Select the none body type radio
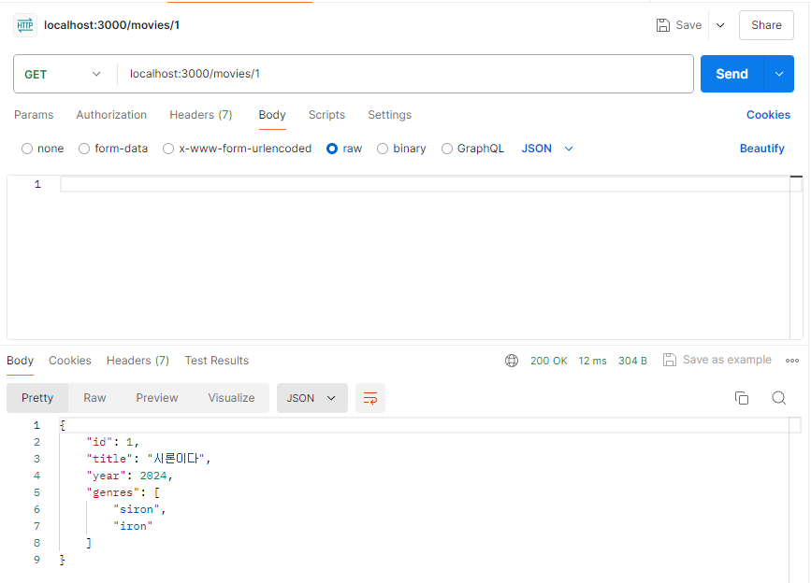Screen dimensions: 811x583 coord(27,149)
